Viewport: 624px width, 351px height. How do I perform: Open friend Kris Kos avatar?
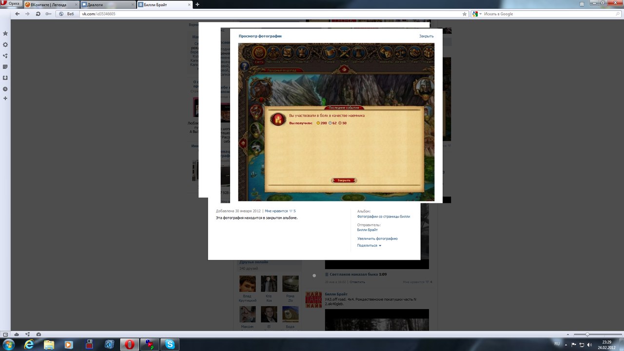269,284
